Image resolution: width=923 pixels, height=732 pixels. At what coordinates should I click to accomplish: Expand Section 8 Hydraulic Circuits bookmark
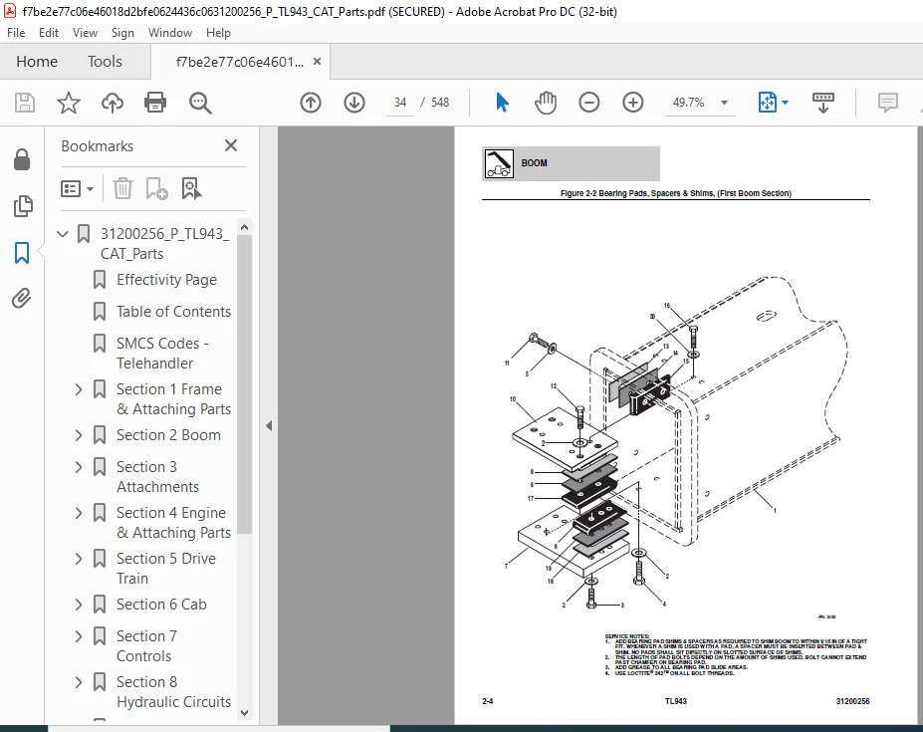[x=79, y=682]
